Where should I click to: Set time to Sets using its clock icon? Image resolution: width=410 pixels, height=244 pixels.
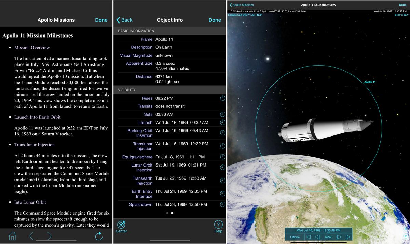pyautogui.click(x=222, y=114)
